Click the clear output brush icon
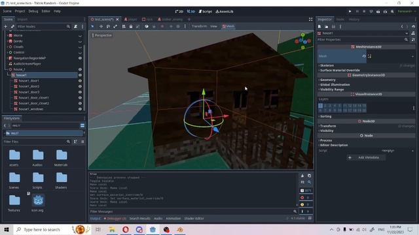419x235 pixels. 302,176
